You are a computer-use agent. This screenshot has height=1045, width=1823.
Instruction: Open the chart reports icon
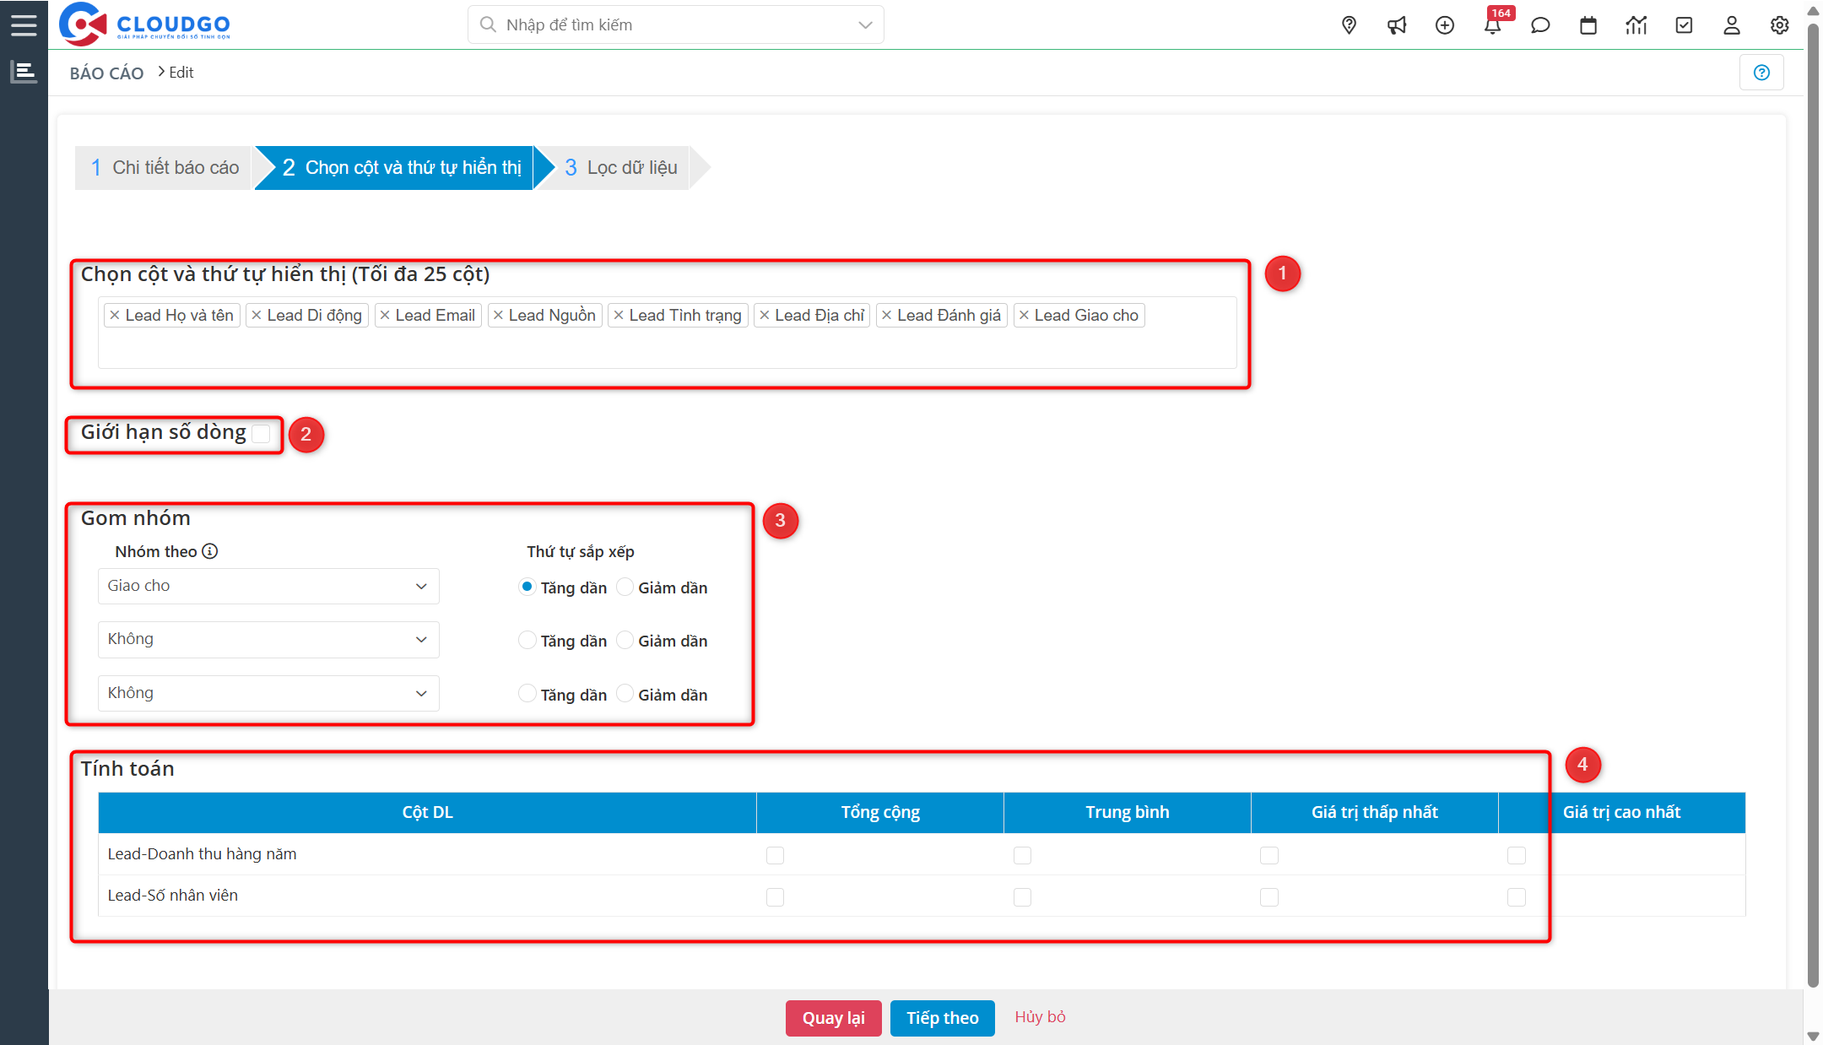[1636, 25]
